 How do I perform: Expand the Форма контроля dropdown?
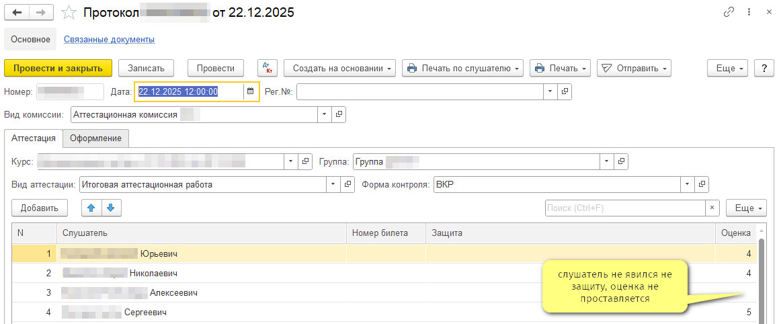point(687,184)
